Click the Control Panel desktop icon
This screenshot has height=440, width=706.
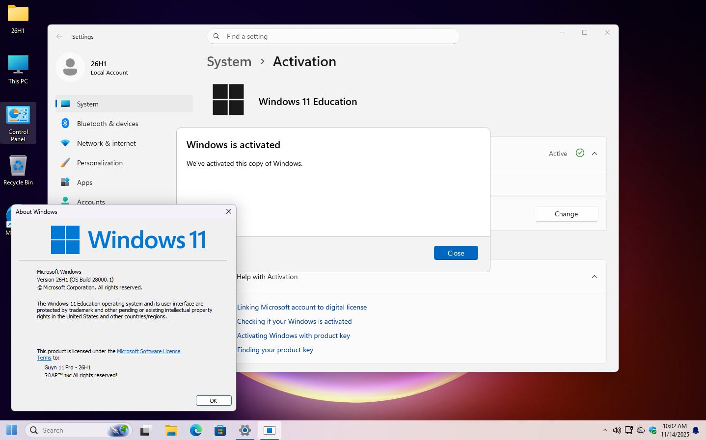pos(18,123)
